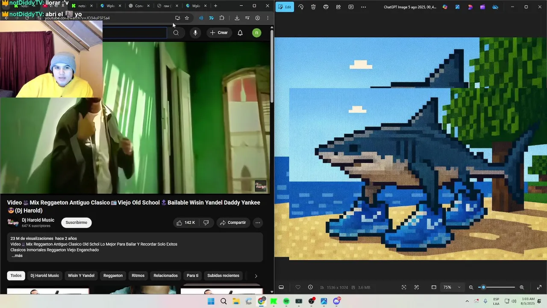Click the pixel shark image
Viewport: 547px width, 308px height.
coord(410,148)
